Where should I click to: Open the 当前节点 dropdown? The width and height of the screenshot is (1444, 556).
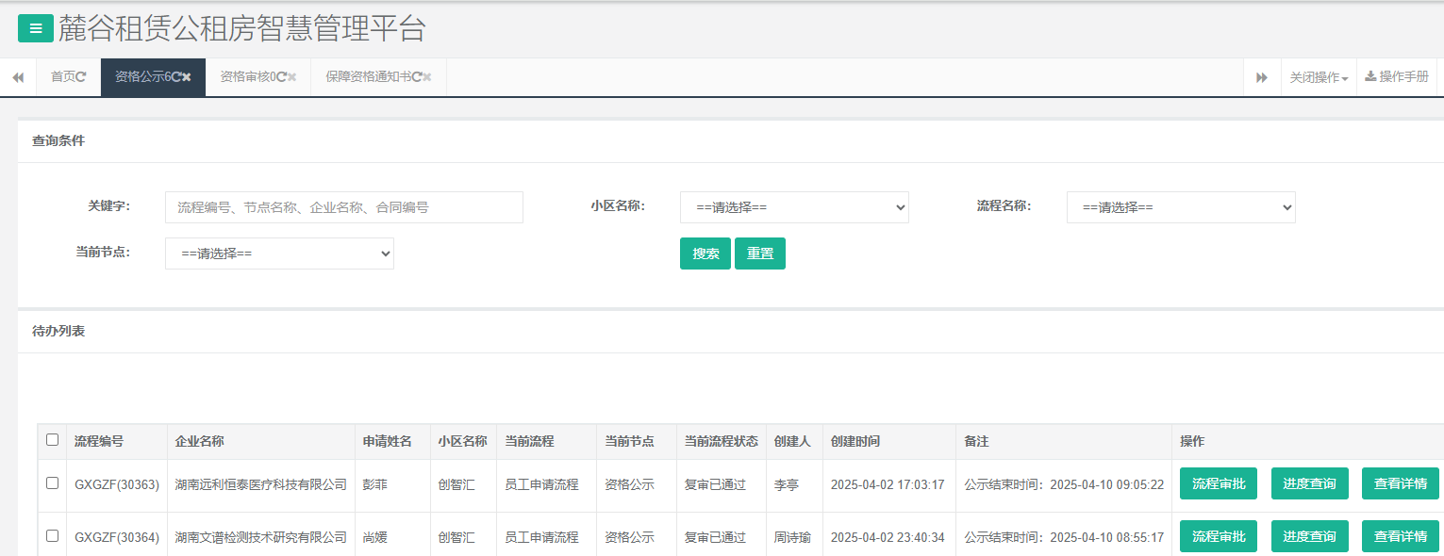click(279, 253)
